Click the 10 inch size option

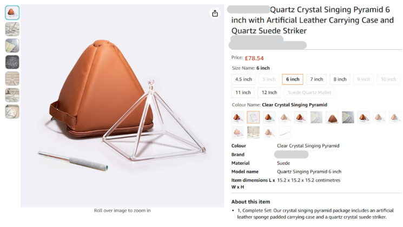(x=388, y=79)
